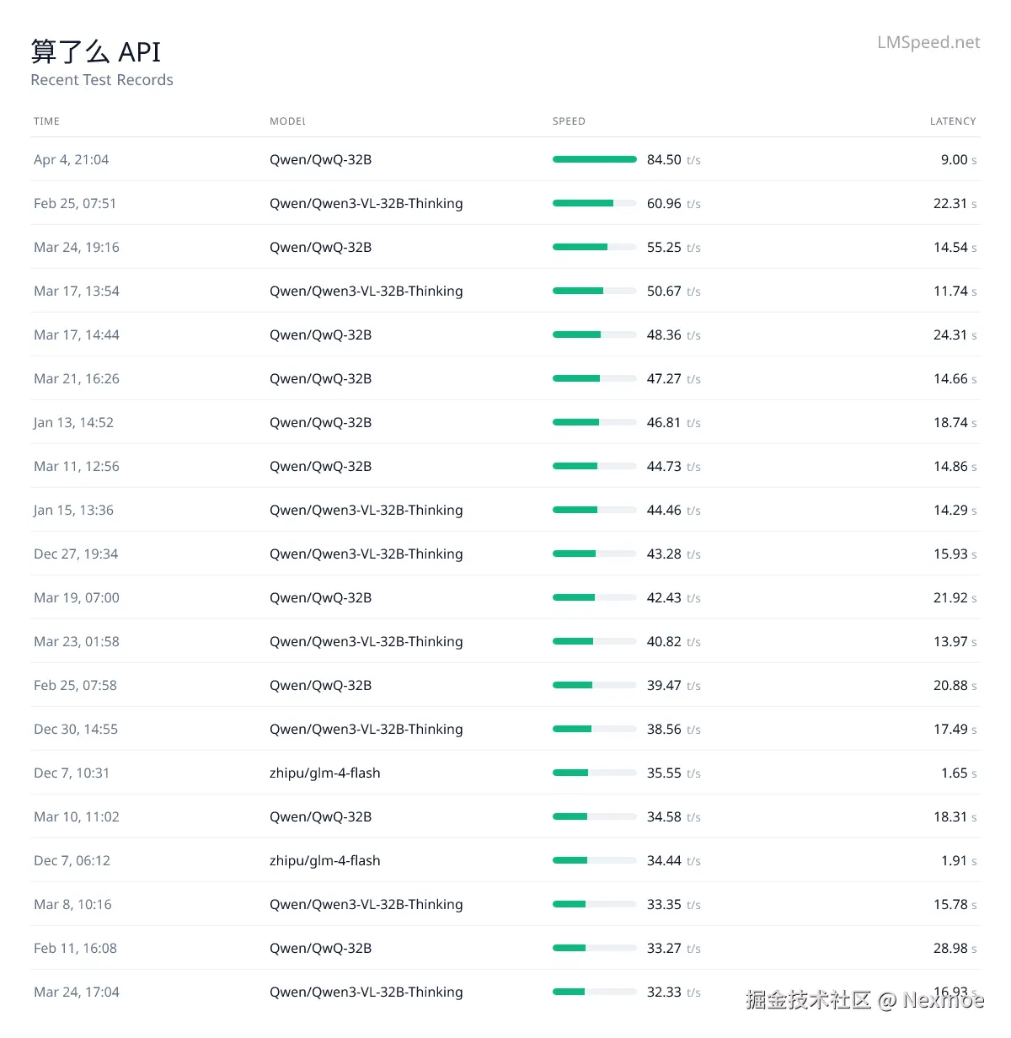1011x1038 pixels.
Task: Click the Recent Test Records subtitle
Action: (x=101, y=80)
